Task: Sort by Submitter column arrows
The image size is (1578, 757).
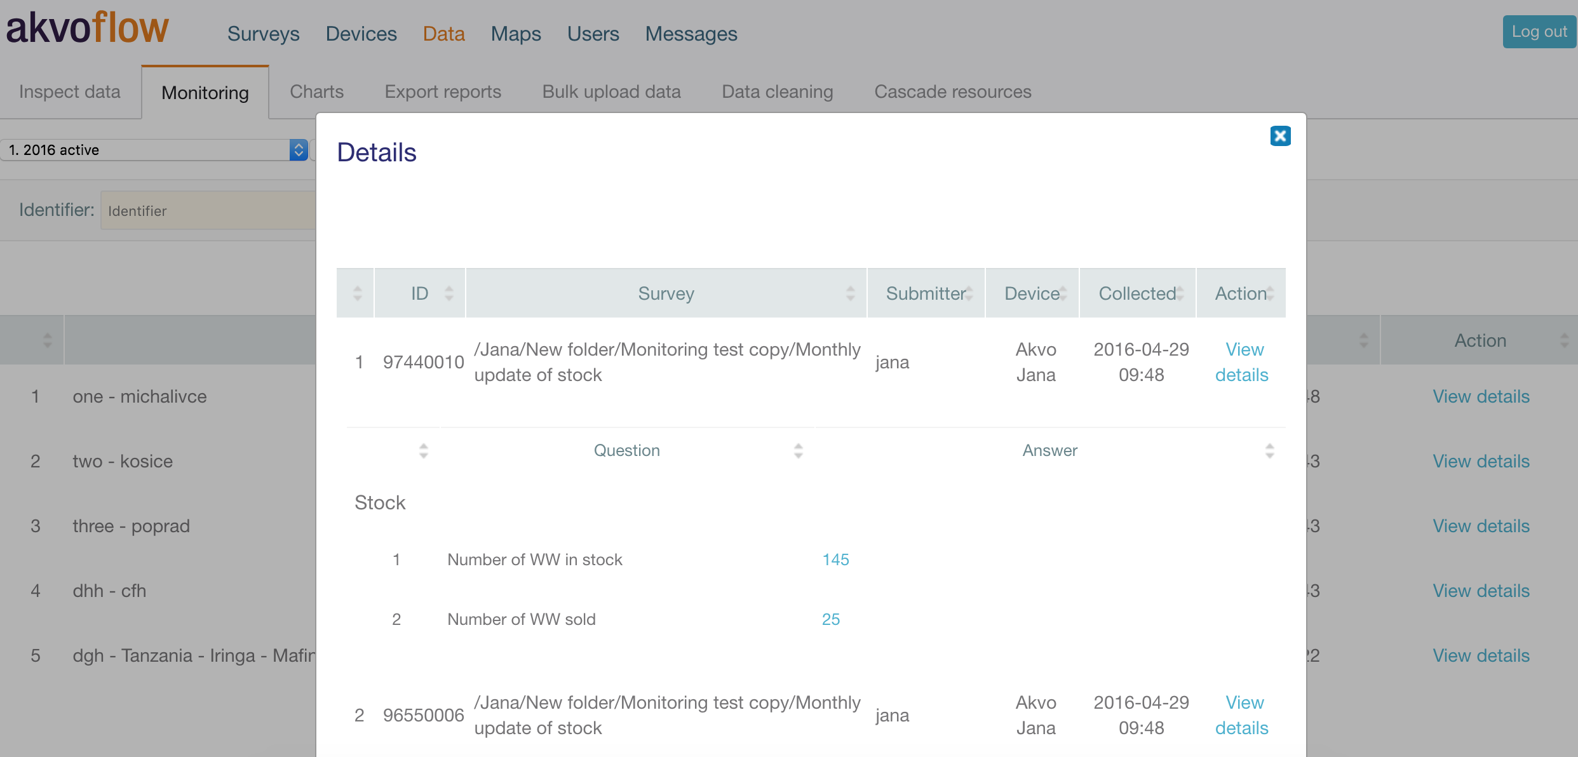Action: click(x=969, y=293)
